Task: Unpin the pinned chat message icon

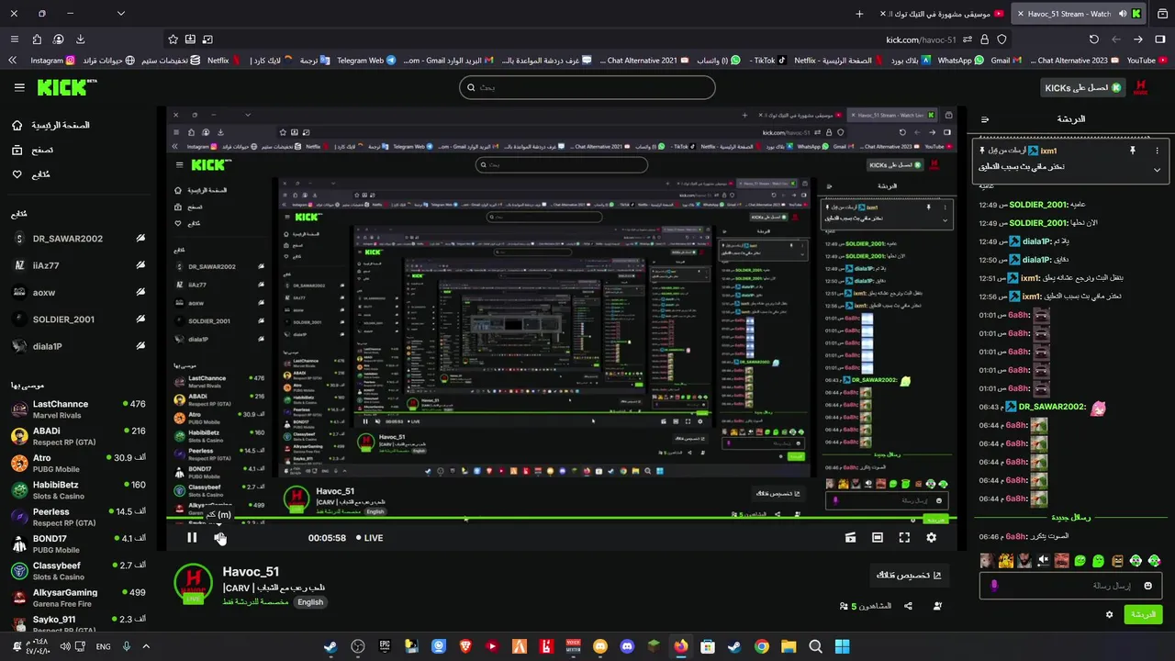Action: (1133, 151)
